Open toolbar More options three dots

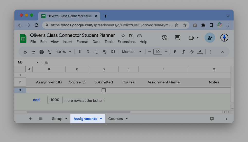[211, 52]
